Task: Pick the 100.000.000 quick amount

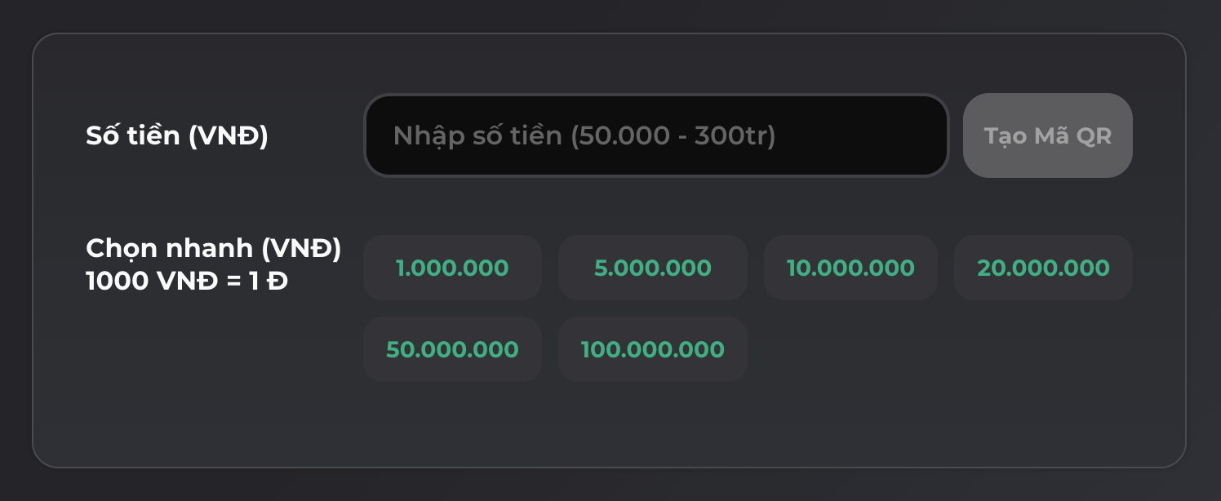Action: [653, 349]
